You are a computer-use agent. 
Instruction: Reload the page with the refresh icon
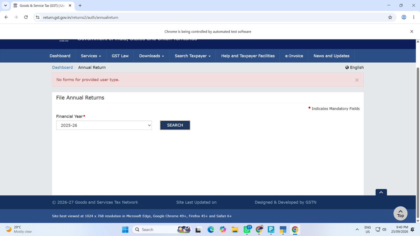(x=26, y=17)
